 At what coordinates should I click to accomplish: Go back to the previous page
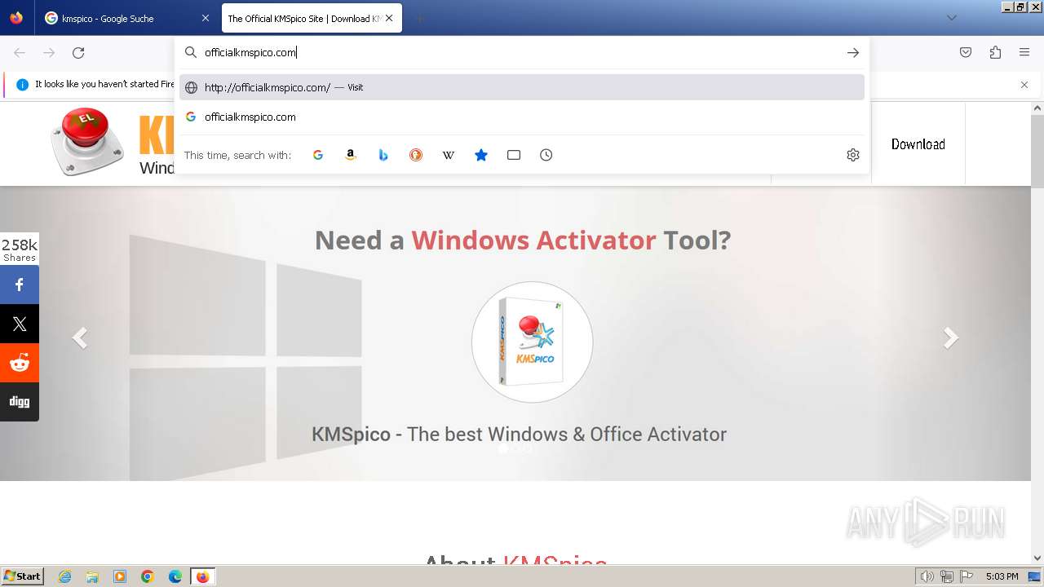coord(20,52)
